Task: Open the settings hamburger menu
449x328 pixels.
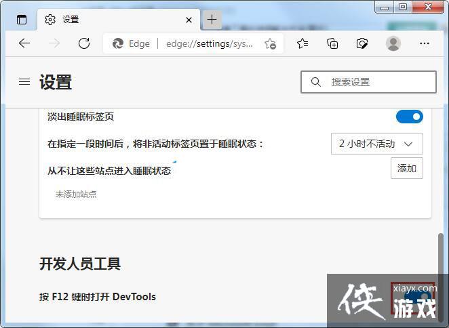Action: [24, 82]
